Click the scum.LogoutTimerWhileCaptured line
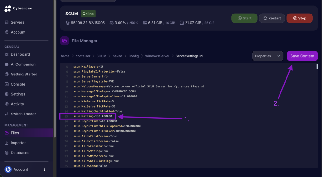 107,126
